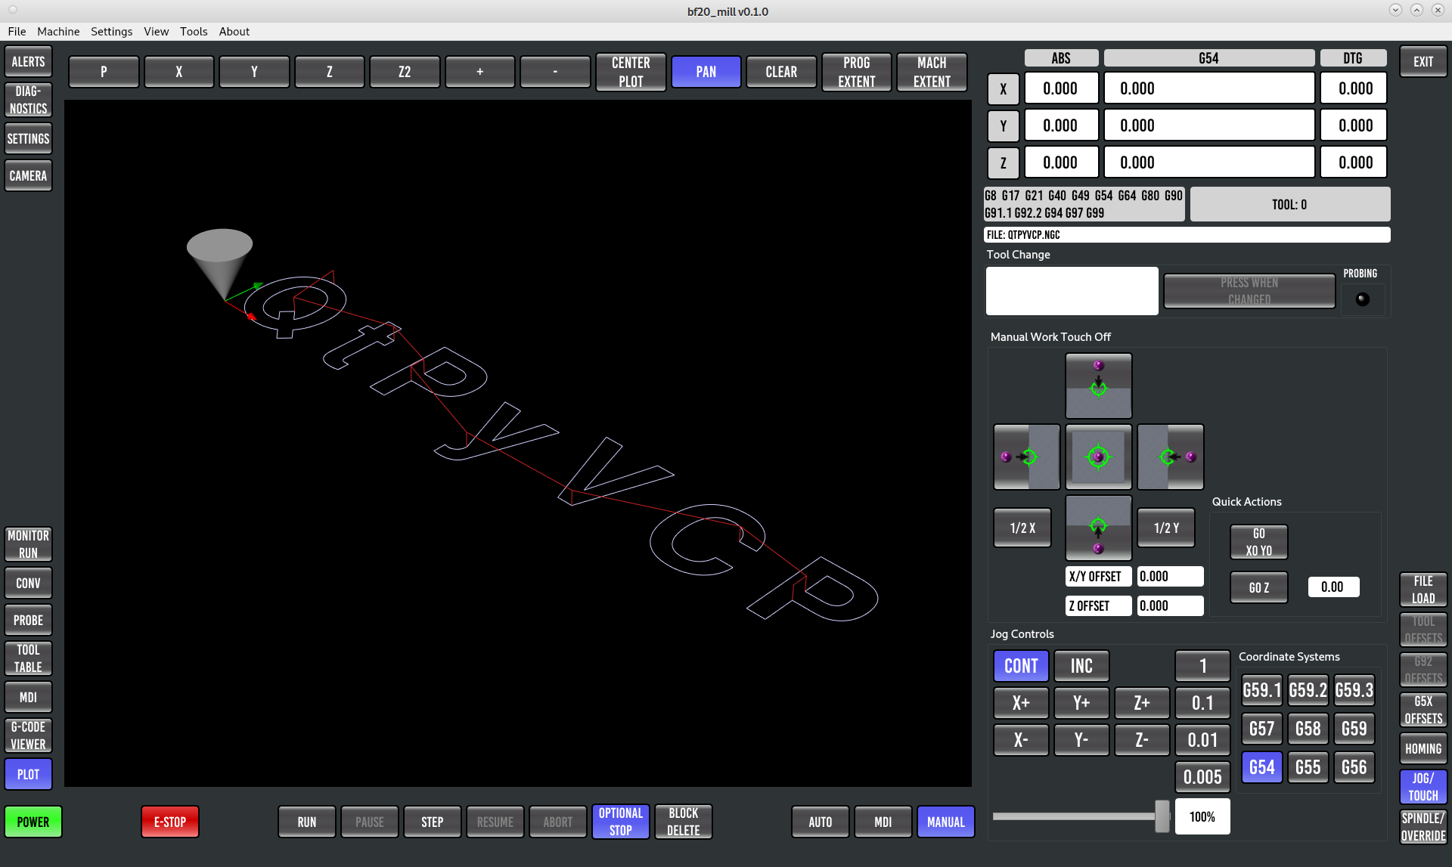Zoom in plot with + button
The width and height of the screenshot is (1452, 867).
479,72
